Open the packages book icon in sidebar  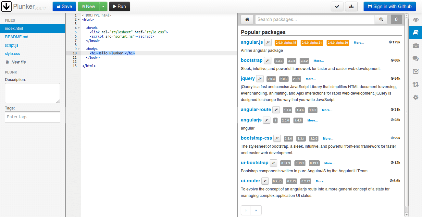[x=416, y=33]
